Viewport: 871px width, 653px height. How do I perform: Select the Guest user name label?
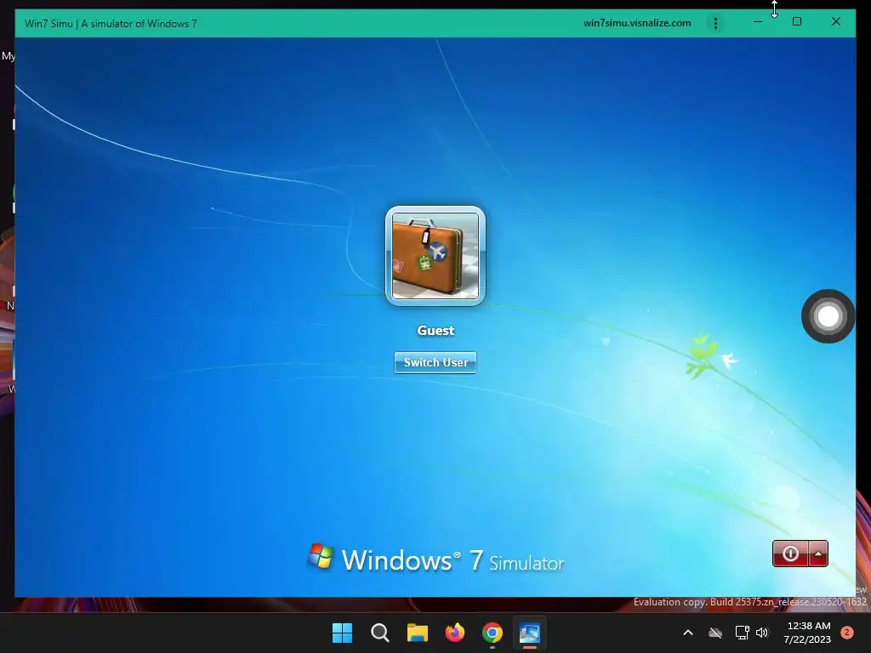click(435, 331)
